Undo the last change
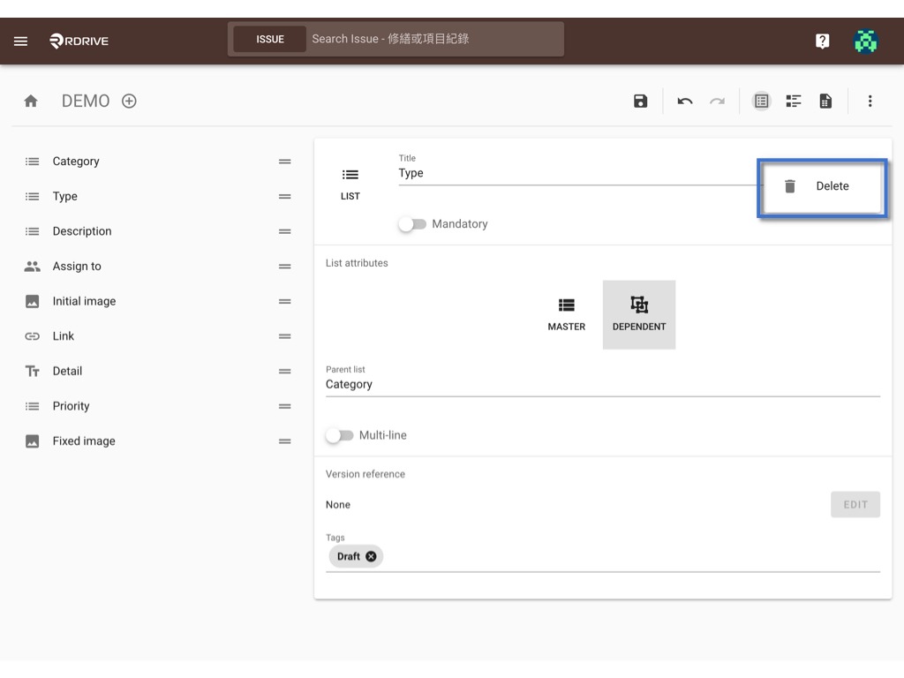The width and height of the screenshot is (904, 678). point(685,102)
